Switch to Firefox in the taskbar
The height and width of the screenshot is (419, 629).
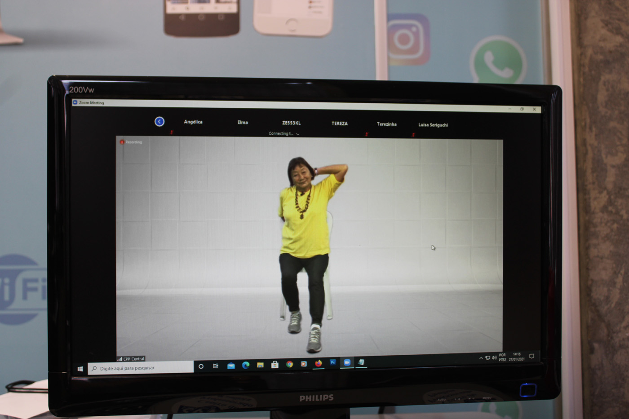coord(318,363)
